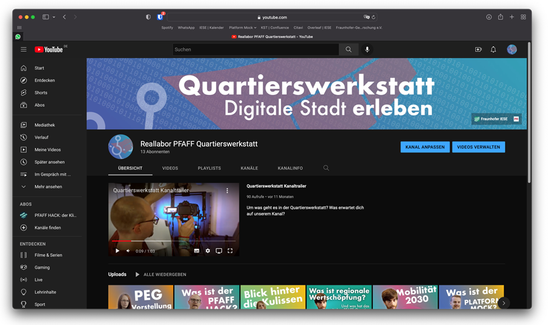
Task: Open Meine Videos in sidebar
Action: [x=49, y=150]
